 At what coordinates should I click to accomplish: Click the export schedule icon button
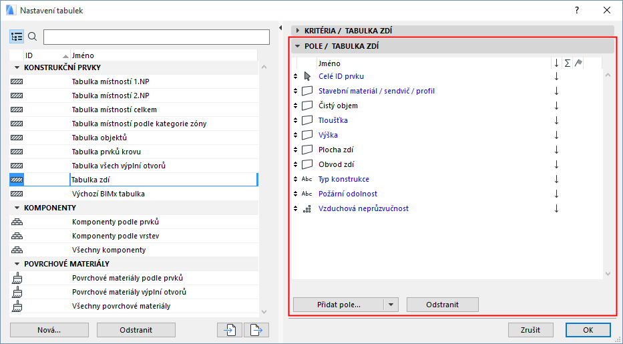tap(256, 329)
